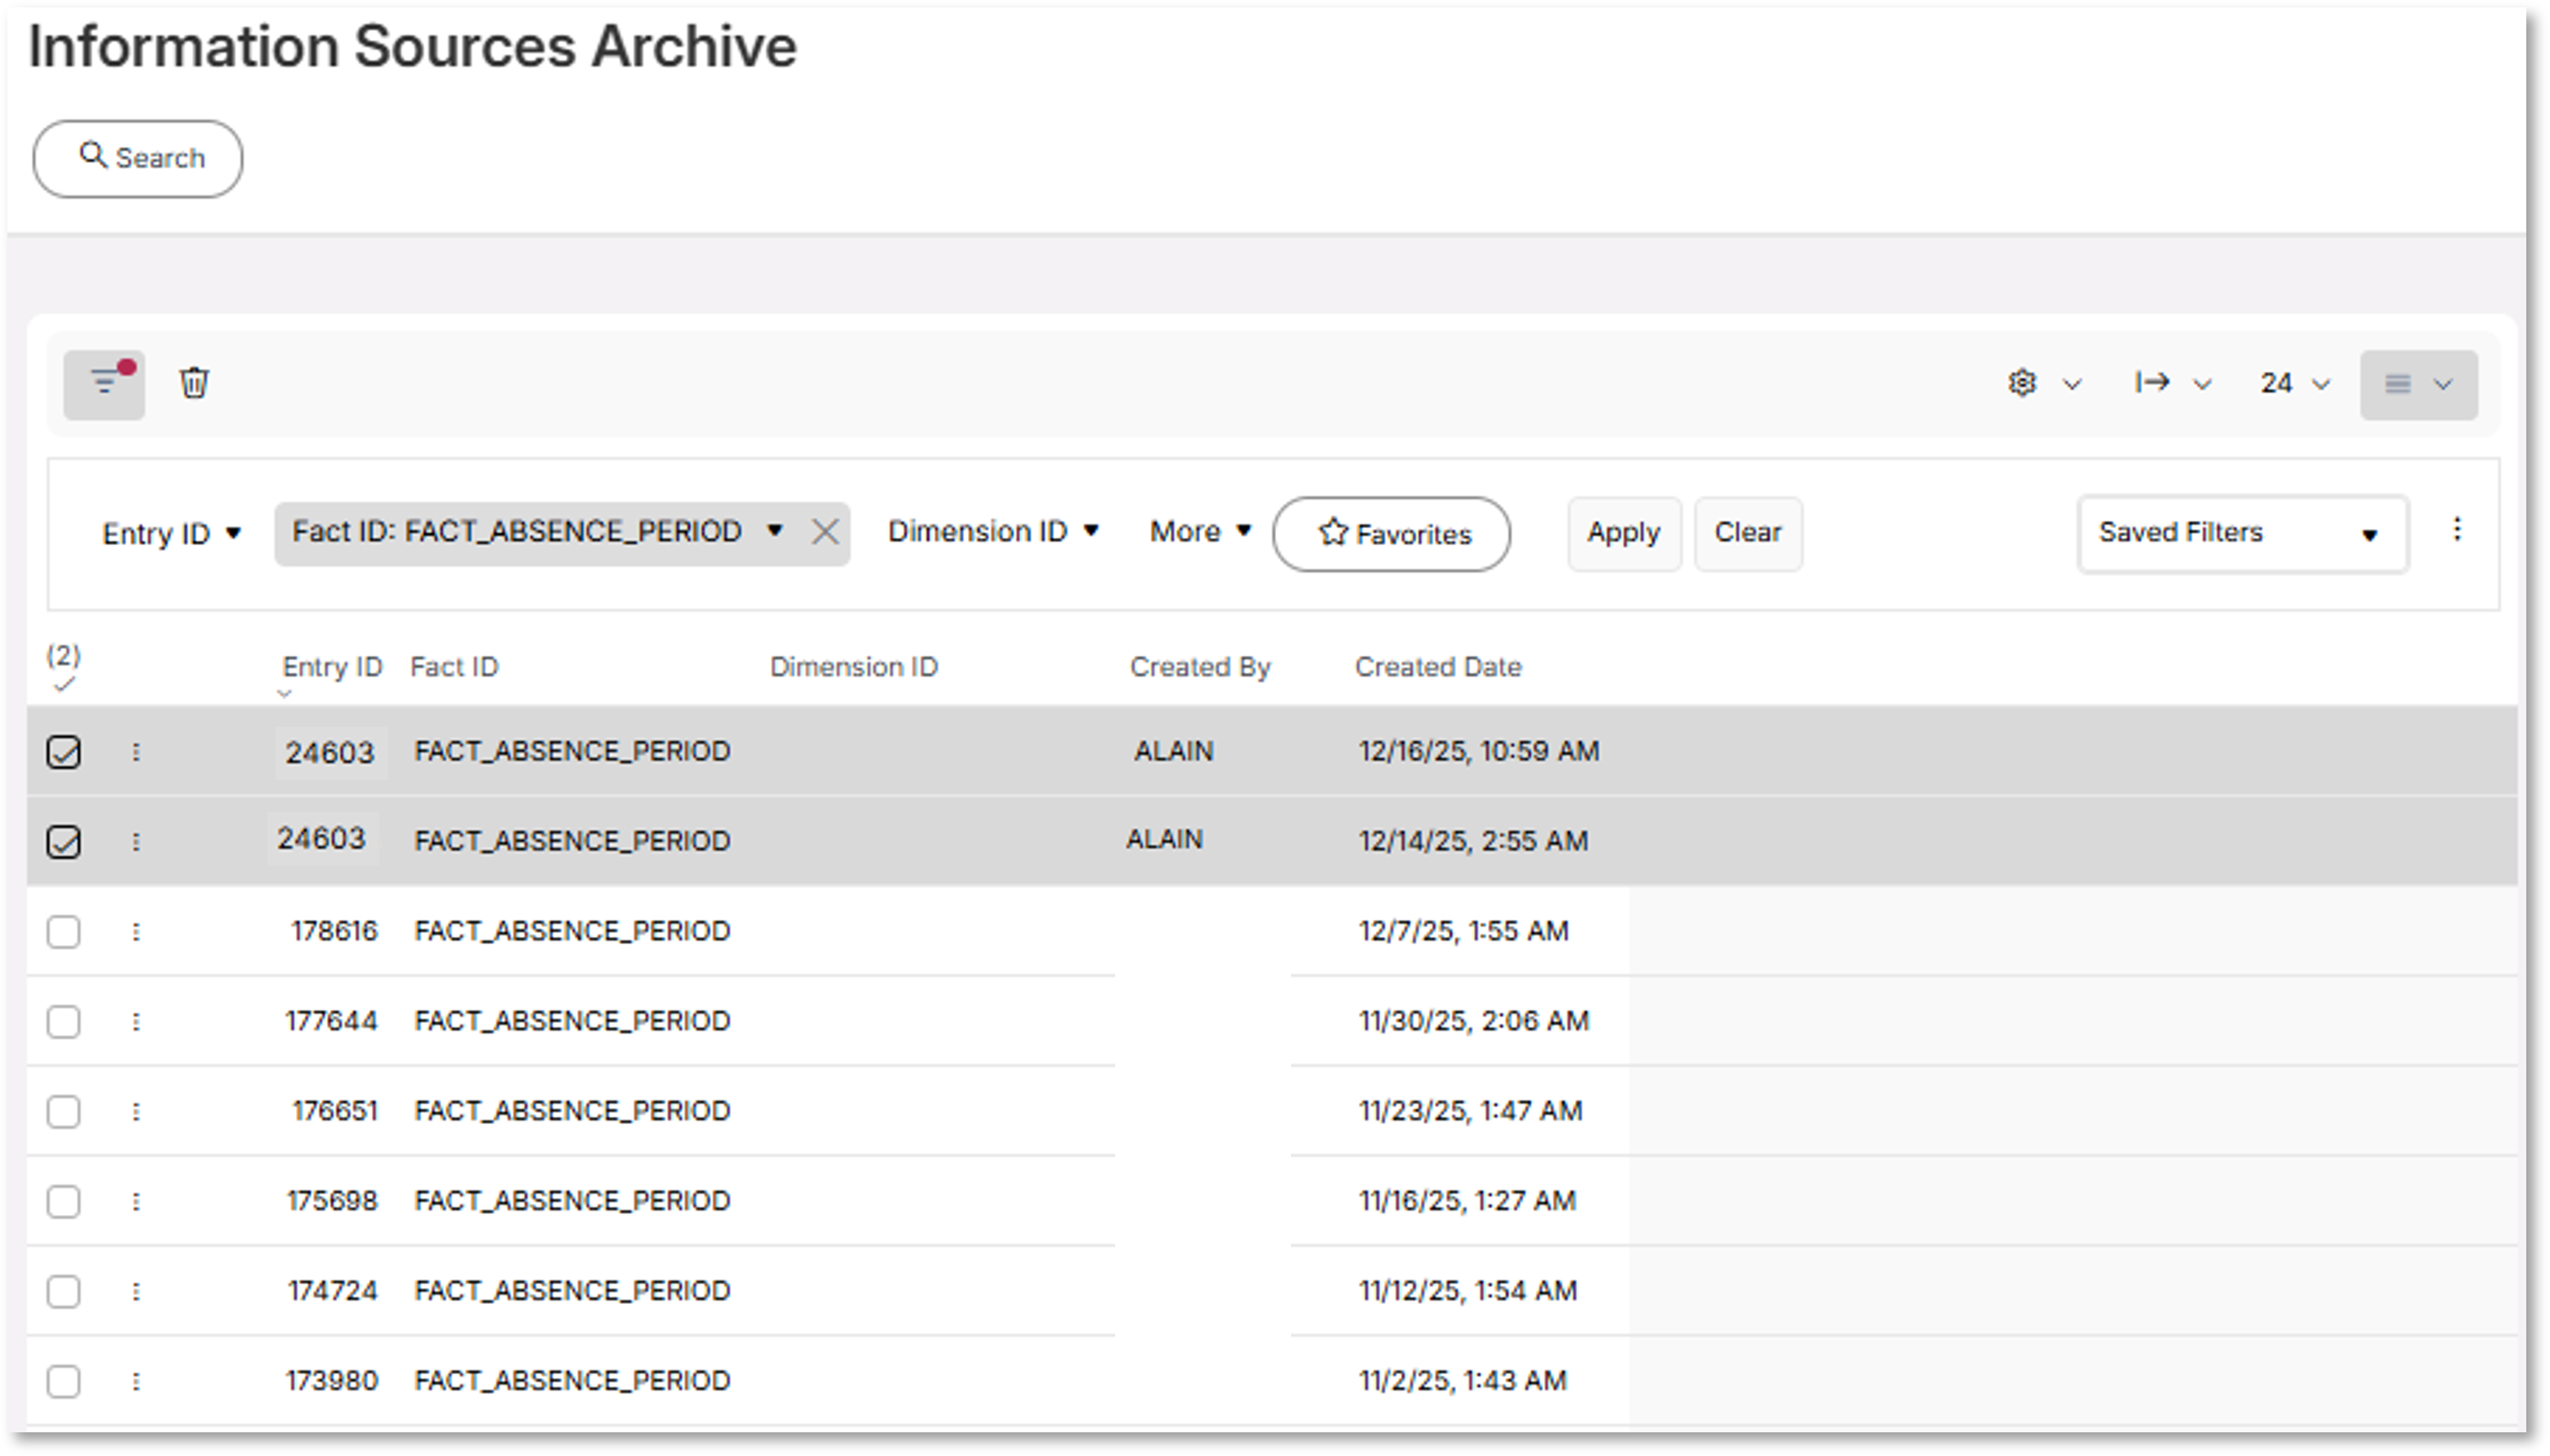Click the Favorites star button
This screenshot has width=2550, height=1456.
(1391, 534)
